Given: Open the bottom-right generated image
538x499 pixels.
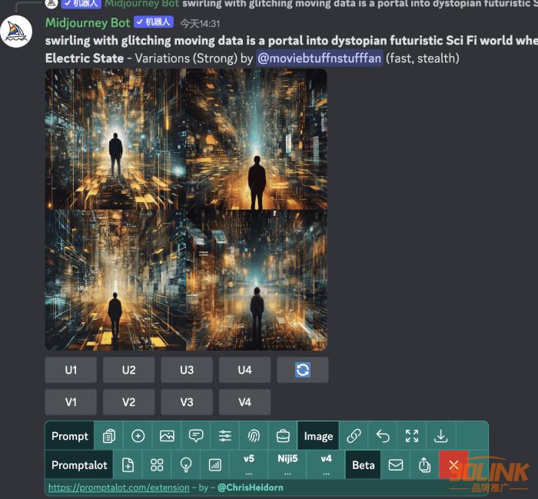Looking at the screenshot, I should (257, 280).
